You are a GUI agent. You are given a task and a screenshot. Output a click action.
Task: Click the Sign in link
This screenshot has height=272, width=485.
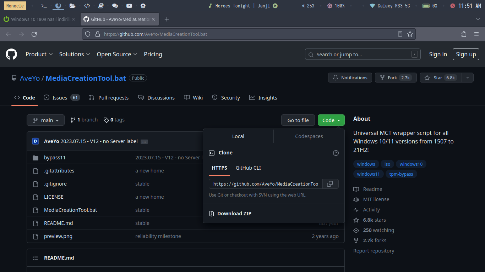[438, 54]
